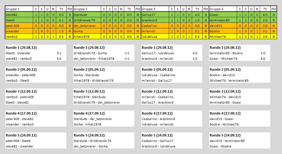Click Runde 2 heading above Bookie - david15
This screenshot has height=154, width=282.
coord(225,69)
